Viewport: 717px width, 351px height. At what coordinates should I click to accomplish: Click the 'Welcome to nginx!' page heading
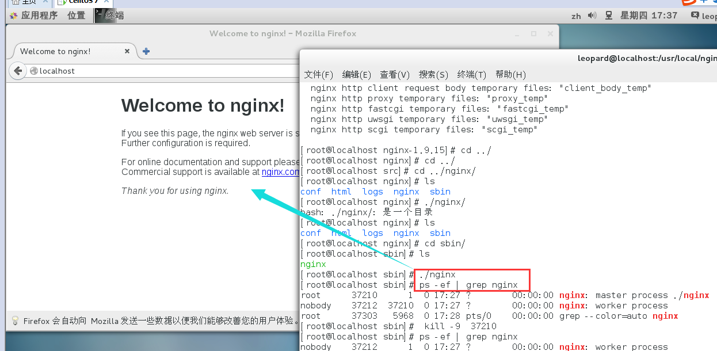tap(203, 105)
